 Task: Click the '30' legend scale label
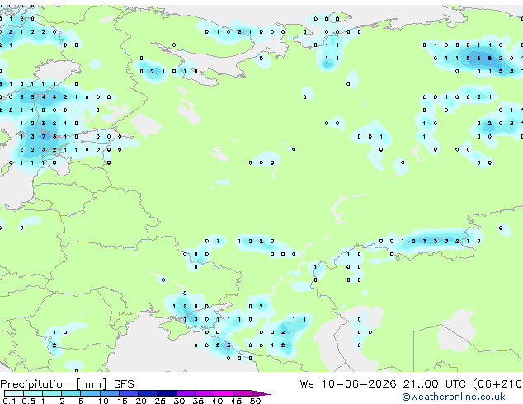click(179, 401)
